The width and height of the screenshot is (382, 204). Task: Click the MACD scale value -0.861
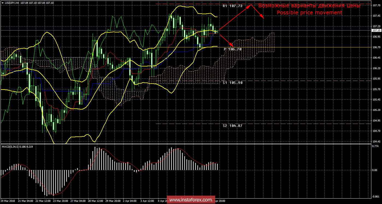pyautogui.click(x=376, y=196)
